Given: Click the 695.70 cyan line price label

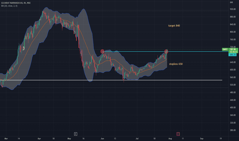Looking at the screenshot, I should coord(233,55).
